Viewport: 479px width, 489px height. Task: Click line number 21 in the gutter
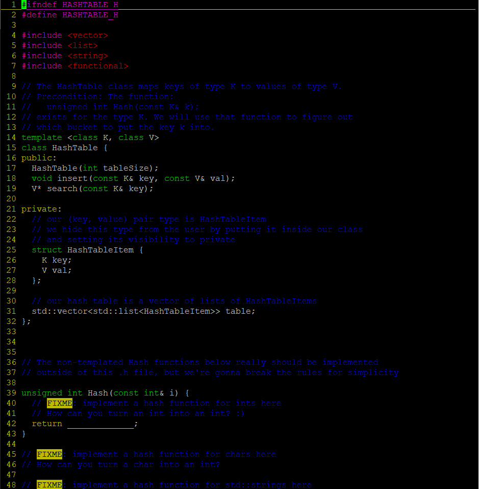(x=11, y=208)
